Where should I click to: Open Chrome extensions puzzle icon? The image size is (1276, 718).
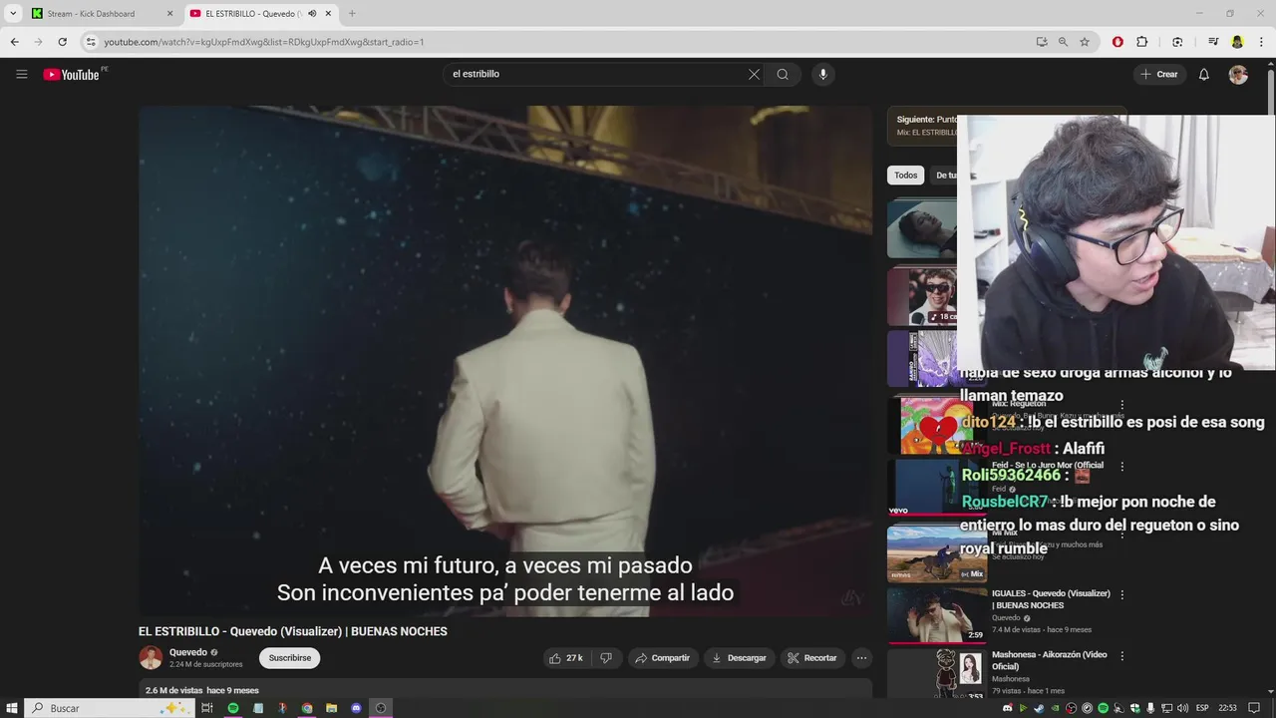pyautogui.click(x=1142, y=42)
